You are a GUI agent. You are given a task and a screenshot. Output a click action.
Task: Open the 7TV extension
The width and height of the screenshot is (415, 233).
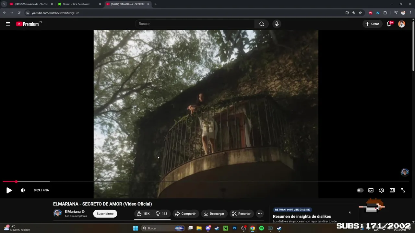(x=378, y=13)
